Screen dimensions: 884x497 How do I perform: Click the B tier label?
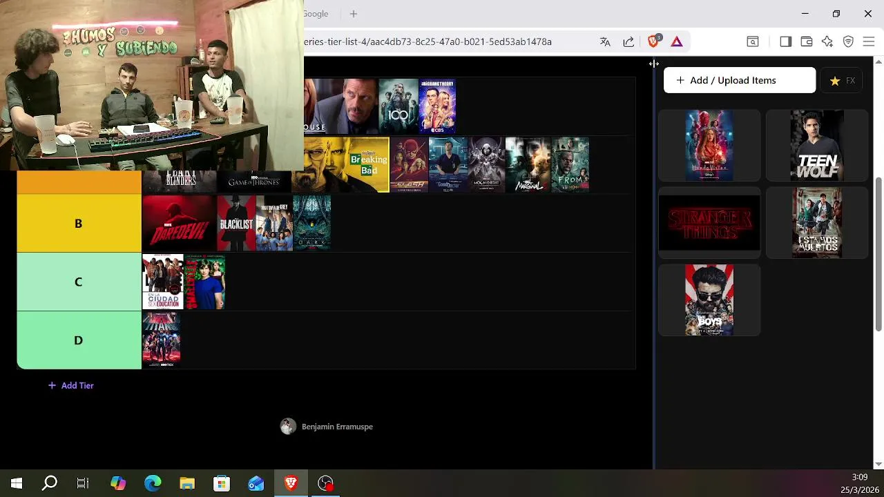79,223
